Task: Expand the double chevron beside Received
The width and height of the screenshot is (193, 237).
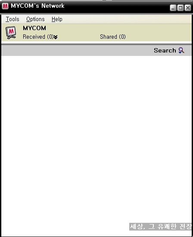Action: click(56, 37)
